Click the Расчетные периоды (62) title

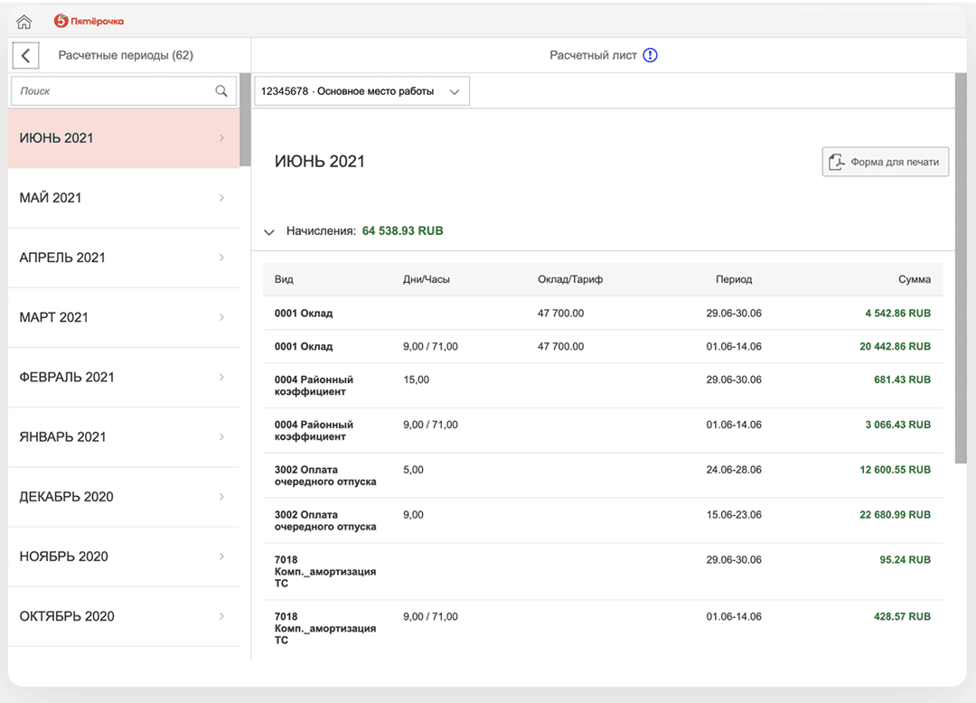(126, 55)
